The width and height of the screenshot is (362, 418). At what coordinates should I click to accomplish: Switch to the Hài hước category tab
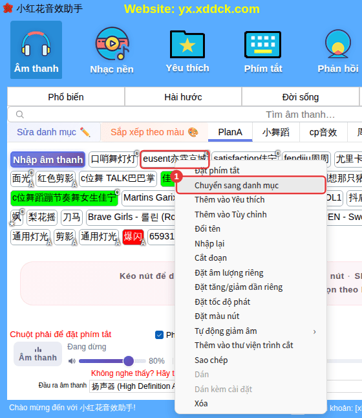183,97
